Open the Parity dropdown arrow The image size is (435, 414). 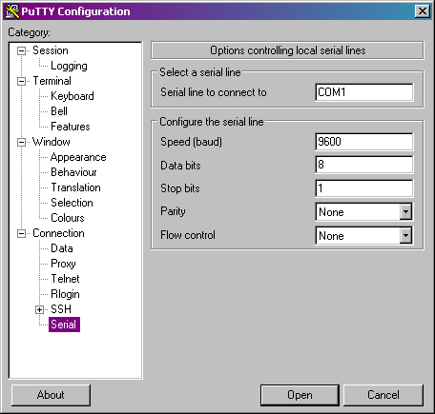[405, 211]
